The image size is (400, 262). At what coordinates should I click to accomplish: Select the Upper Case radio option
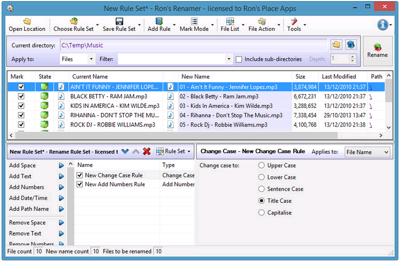click(x=262, y=166)
